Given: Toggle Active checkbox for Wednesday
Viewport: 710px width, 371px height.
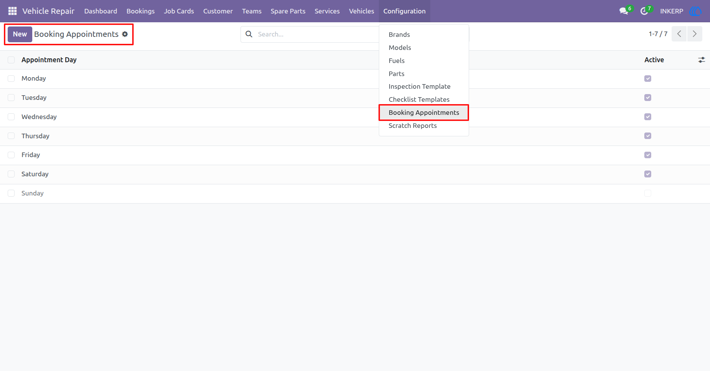Looking at the screenshot, I should point(648,117).
